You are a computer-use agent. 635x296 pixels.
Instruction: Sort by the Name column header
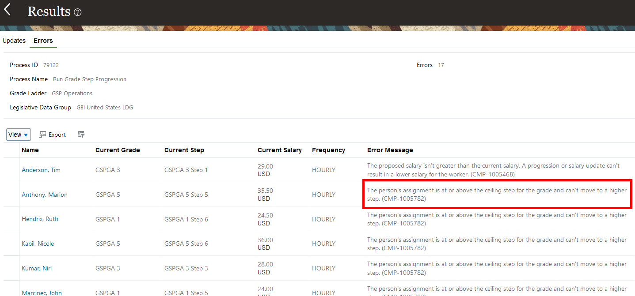click(x=30, y=150)
